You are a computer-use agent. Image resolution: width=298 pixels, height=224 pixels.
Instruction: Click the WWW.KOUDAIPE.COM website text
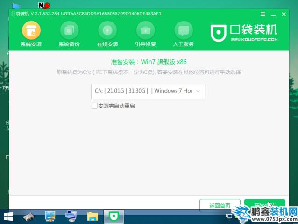[254, 40]
